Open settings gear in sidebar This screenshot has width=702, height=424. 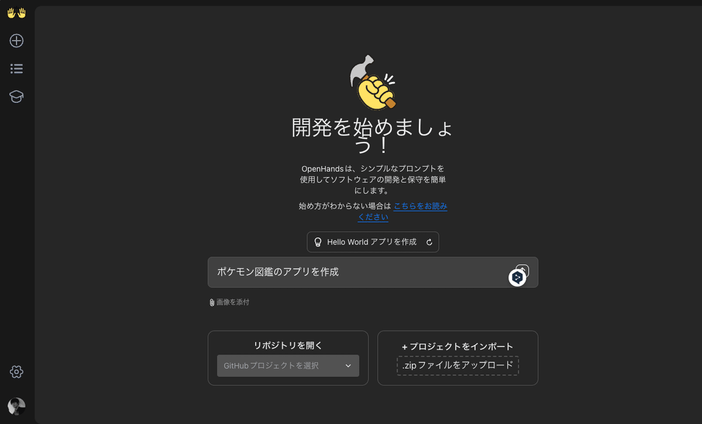pyautogui.click(x=16, y=371)
